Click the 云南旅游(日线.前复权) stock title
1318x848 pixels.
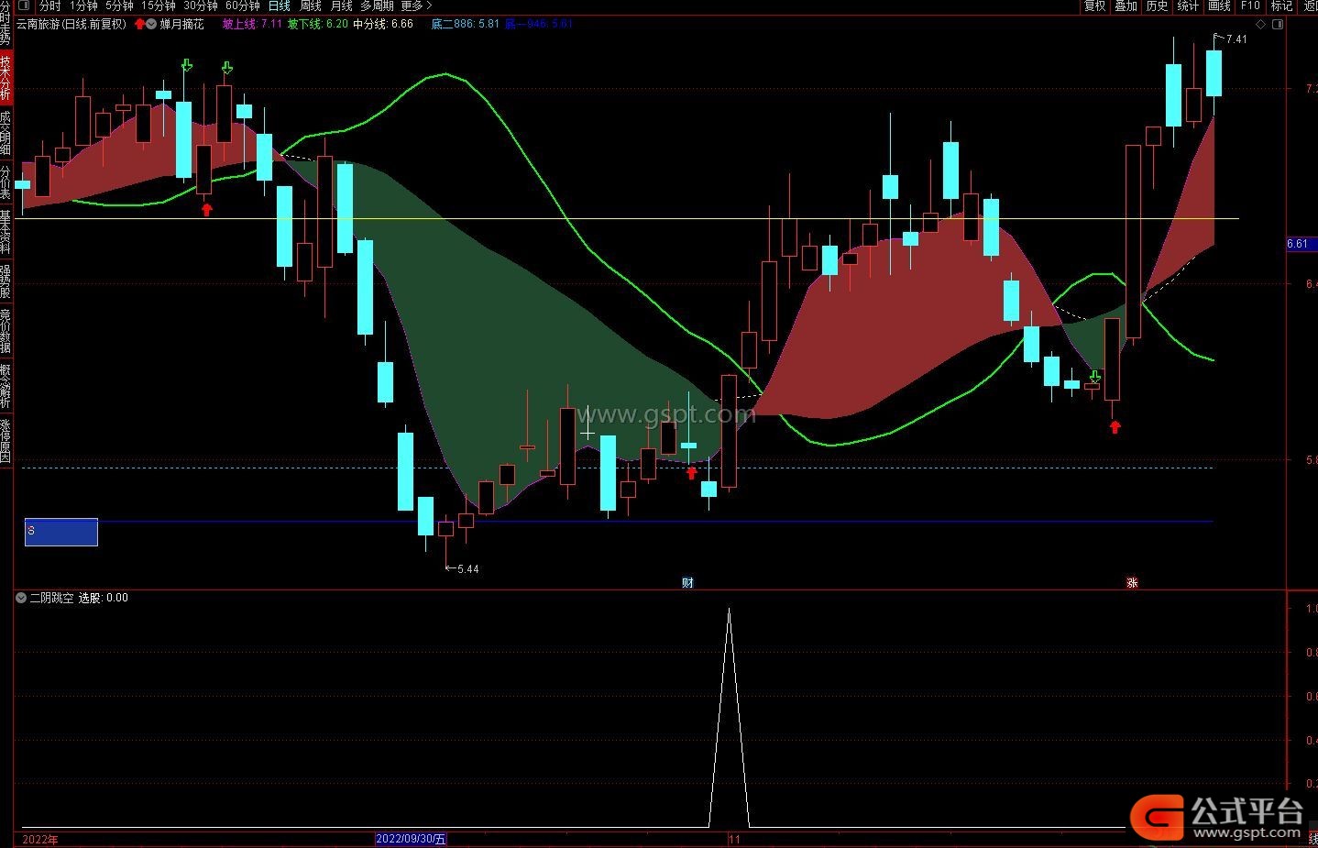coord(71,24)
